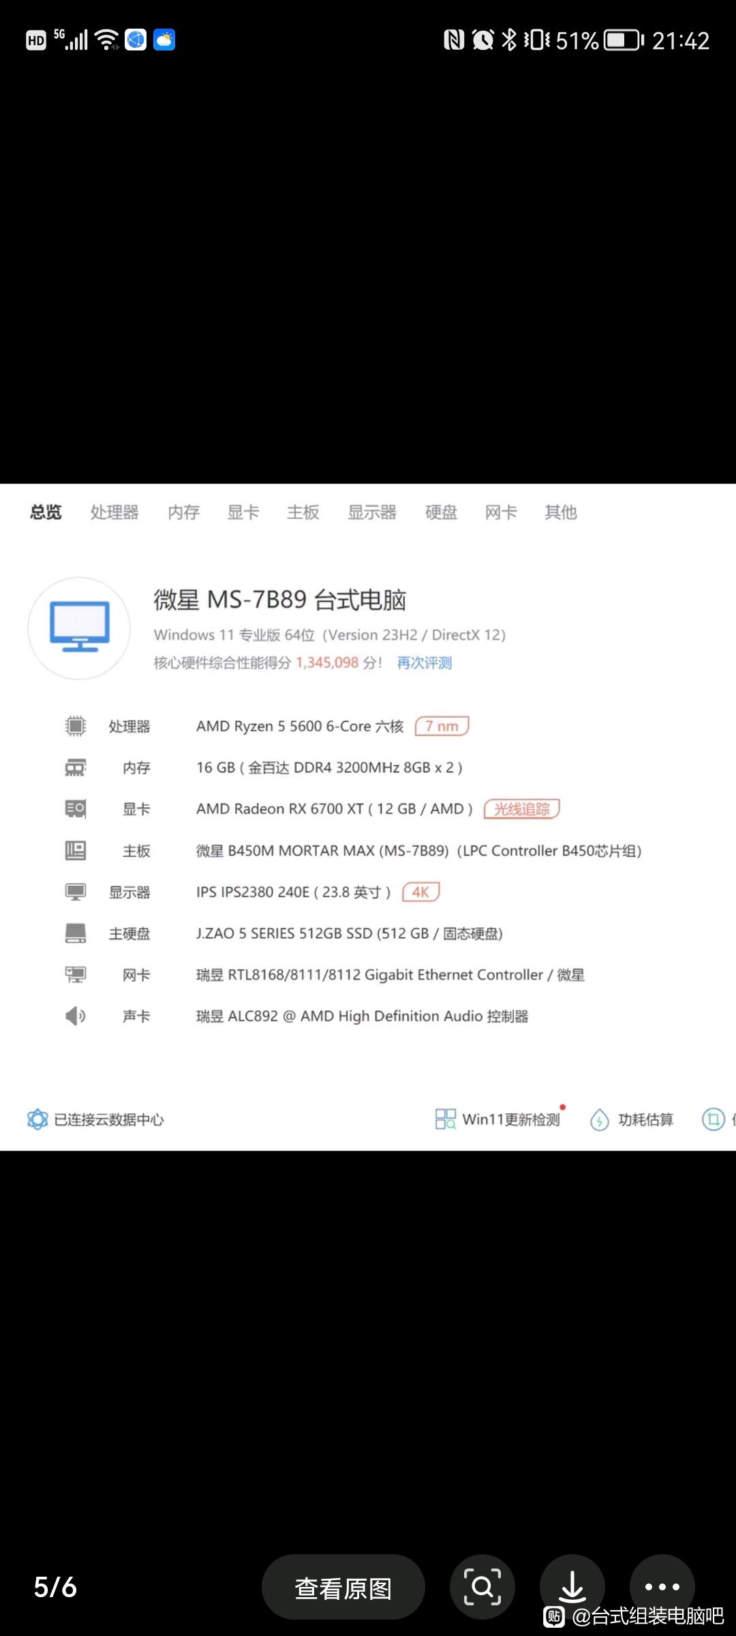This screenshot has width=736, height=1636.
Task: Tap the Bluetooth icon in status bar
Action: pyautogui.click(x=509, y=40)
